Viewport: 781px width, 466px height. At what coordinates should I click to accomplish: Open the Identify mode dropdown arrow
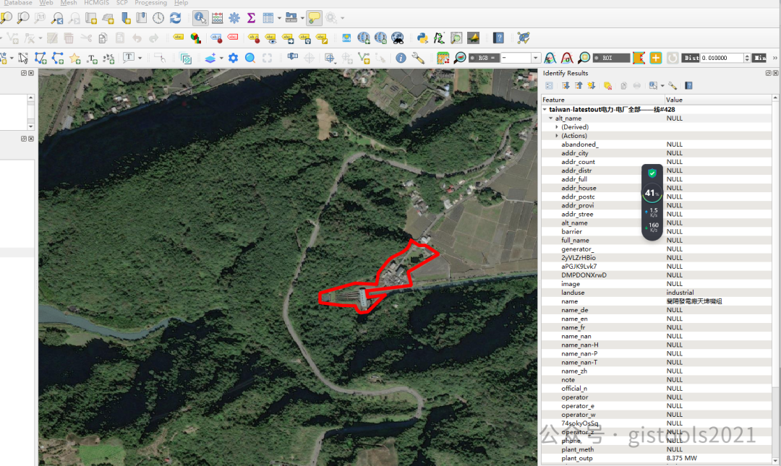[x=662, y=86]
